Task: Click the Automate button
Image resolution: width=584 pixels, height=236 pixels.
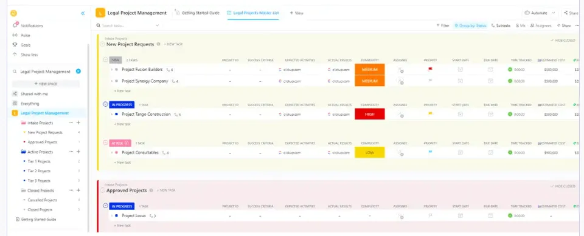Action: 536,13
